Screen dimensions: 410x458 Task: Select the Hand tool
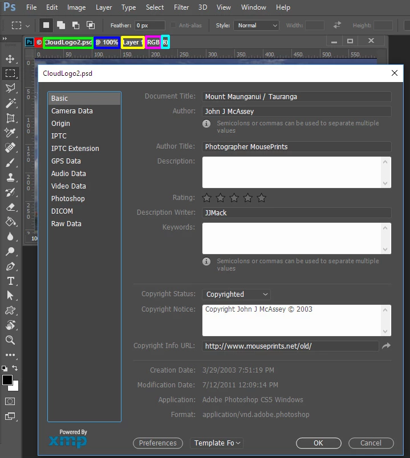[x=10, y=325]
